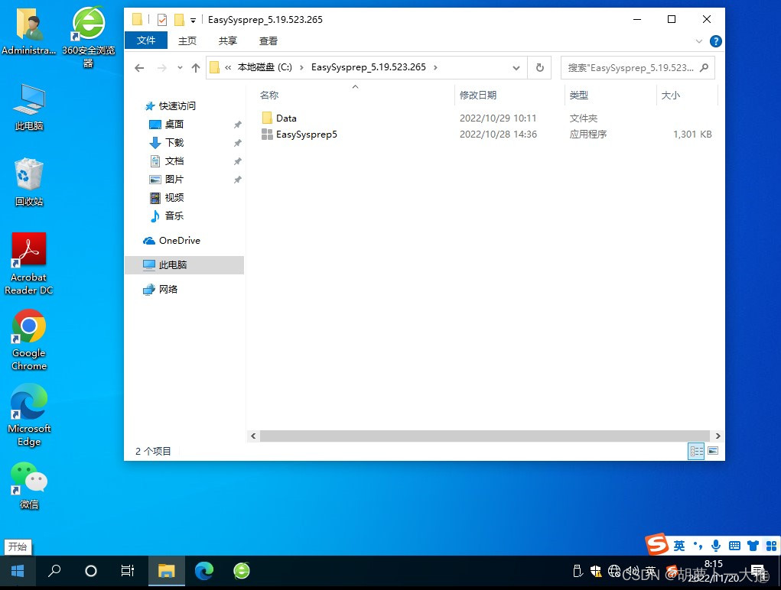Sort by the 修改日期 column header

pos(477,95)
